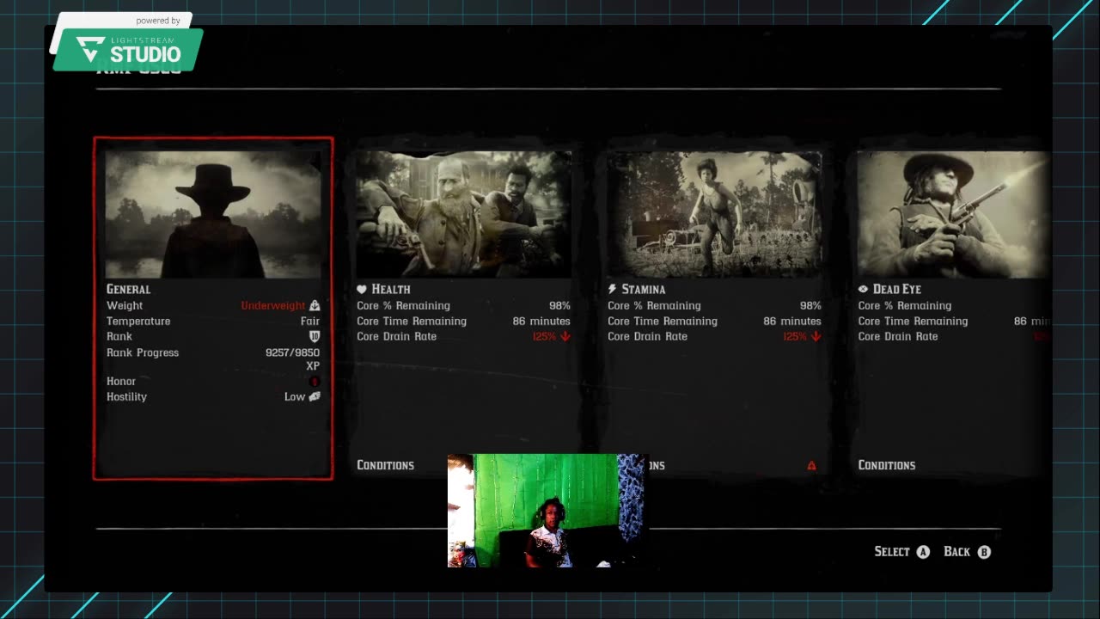The image size is (1100, 619).
Task: Click the Back prompt label
Action: click(x=956, y=552)
